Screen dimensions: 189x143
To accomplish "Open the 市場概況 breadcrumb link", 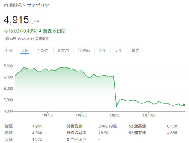I will tap(13, 5).
